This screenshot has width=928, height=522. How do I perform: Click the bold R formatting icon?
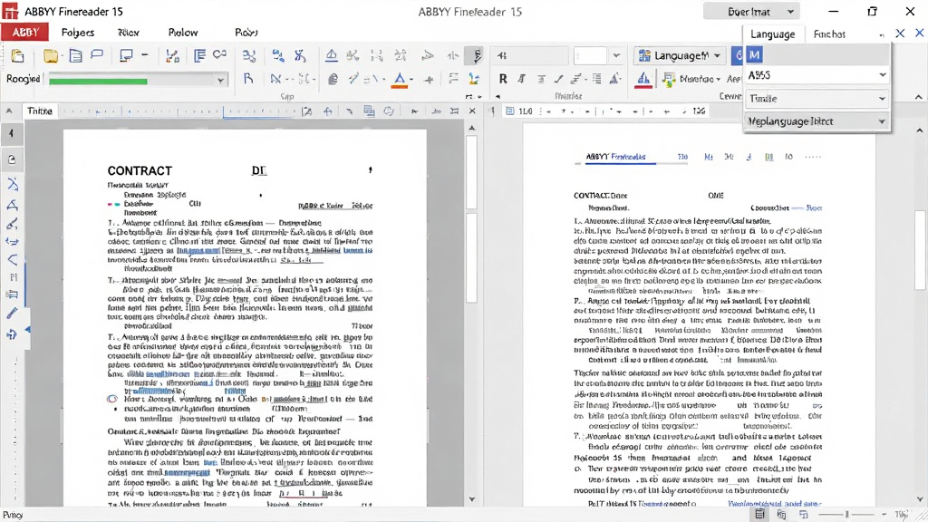tap(503, 79)
